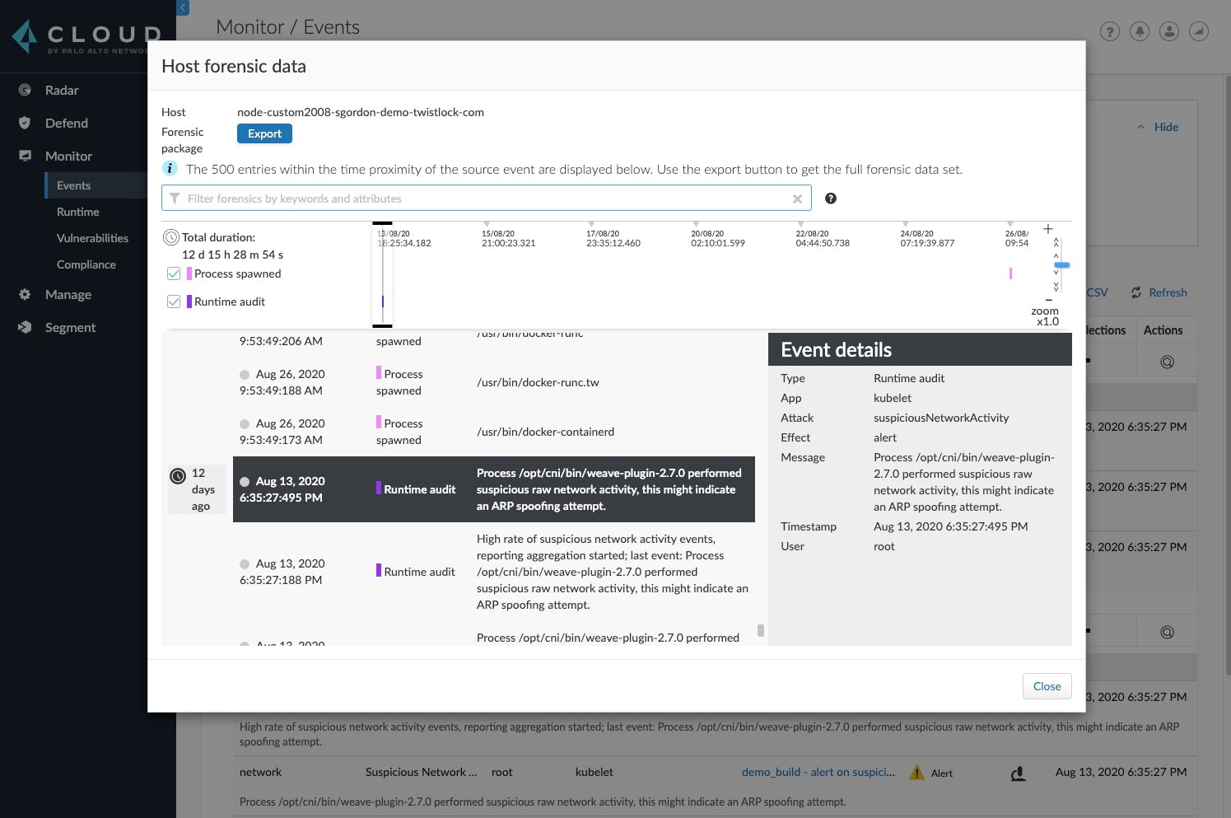
Task: Open filter help question mark icon
Action: click(x=831, y=199)
